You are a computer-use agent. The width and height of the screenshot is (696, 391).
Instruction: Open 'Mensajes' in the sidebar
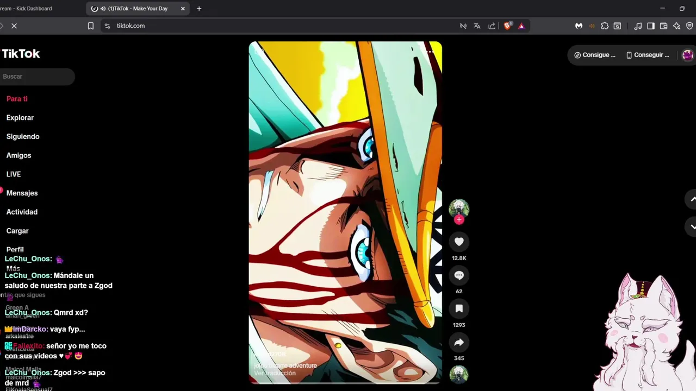pos(22,193)
